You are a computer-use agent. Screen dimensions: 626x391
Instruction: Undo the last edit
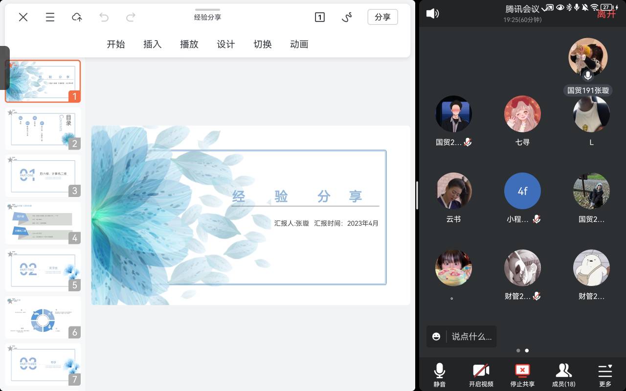click(x=104, y=17)
